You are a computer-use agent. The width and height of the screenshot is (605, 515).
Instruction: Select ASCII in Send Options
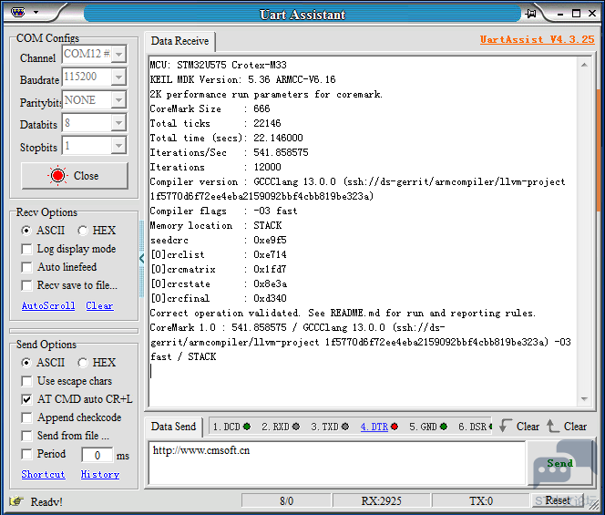point(43,363)
